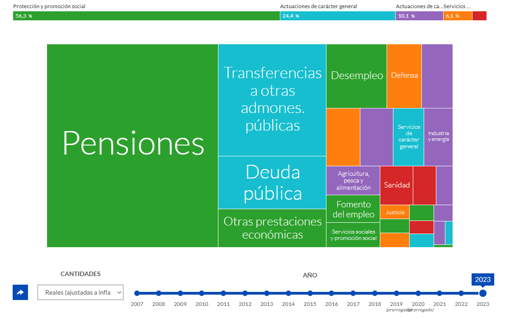Click Servicios sociales y promoción social block
The width and height of the screenshot is (515, 319).
tap(353, 235)
